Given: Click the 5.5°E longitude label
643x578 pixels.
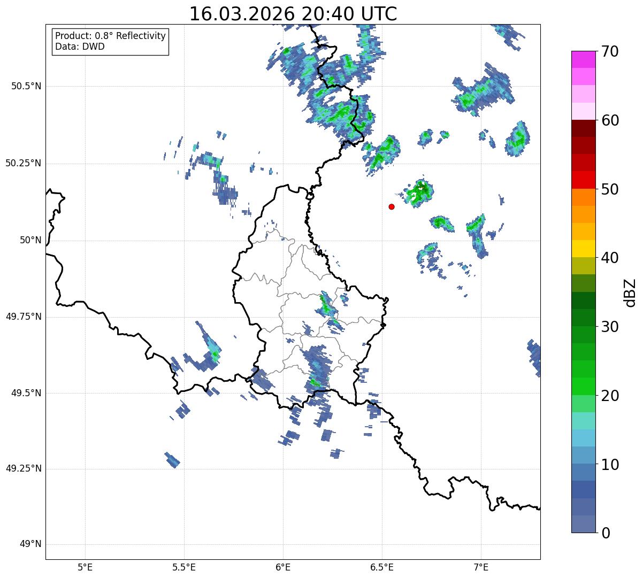Looking at the screenshot, I should click(x=184, y=567).
